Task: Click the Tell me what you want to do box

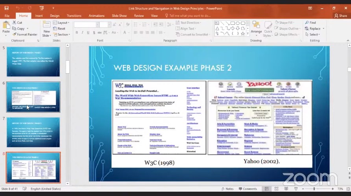Action: 188,16
